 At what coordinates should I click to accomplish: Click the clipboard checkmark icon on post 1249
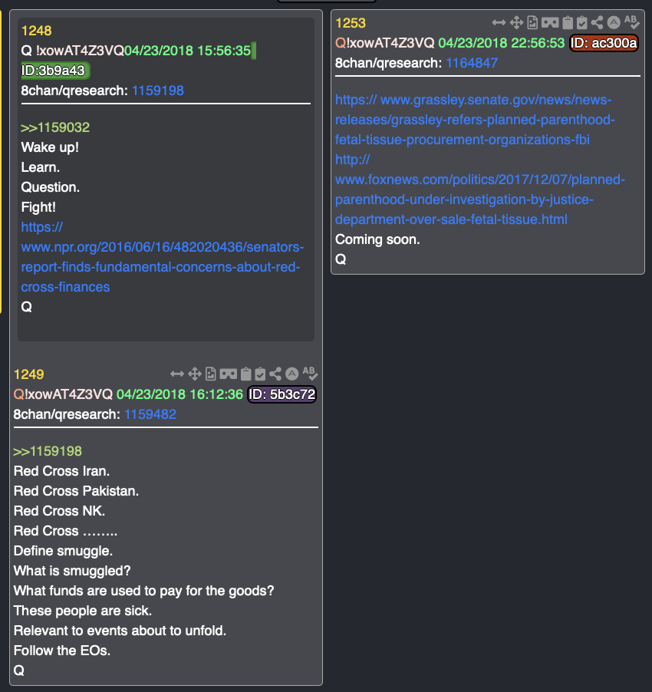pos(260,374)
